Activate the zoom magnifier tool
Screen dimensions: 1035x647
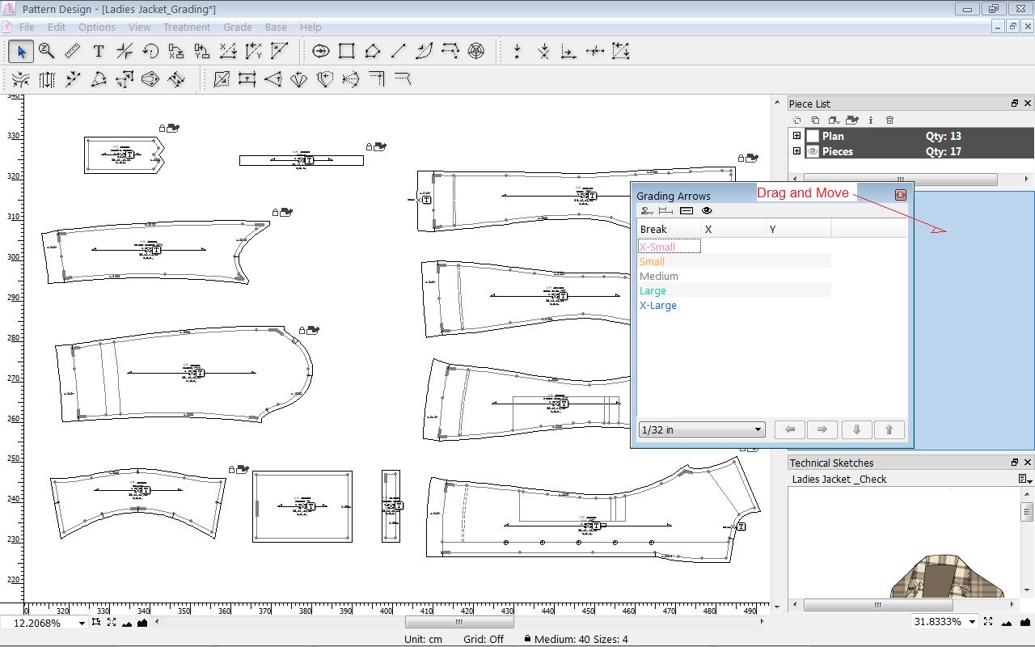coord(46,52)
